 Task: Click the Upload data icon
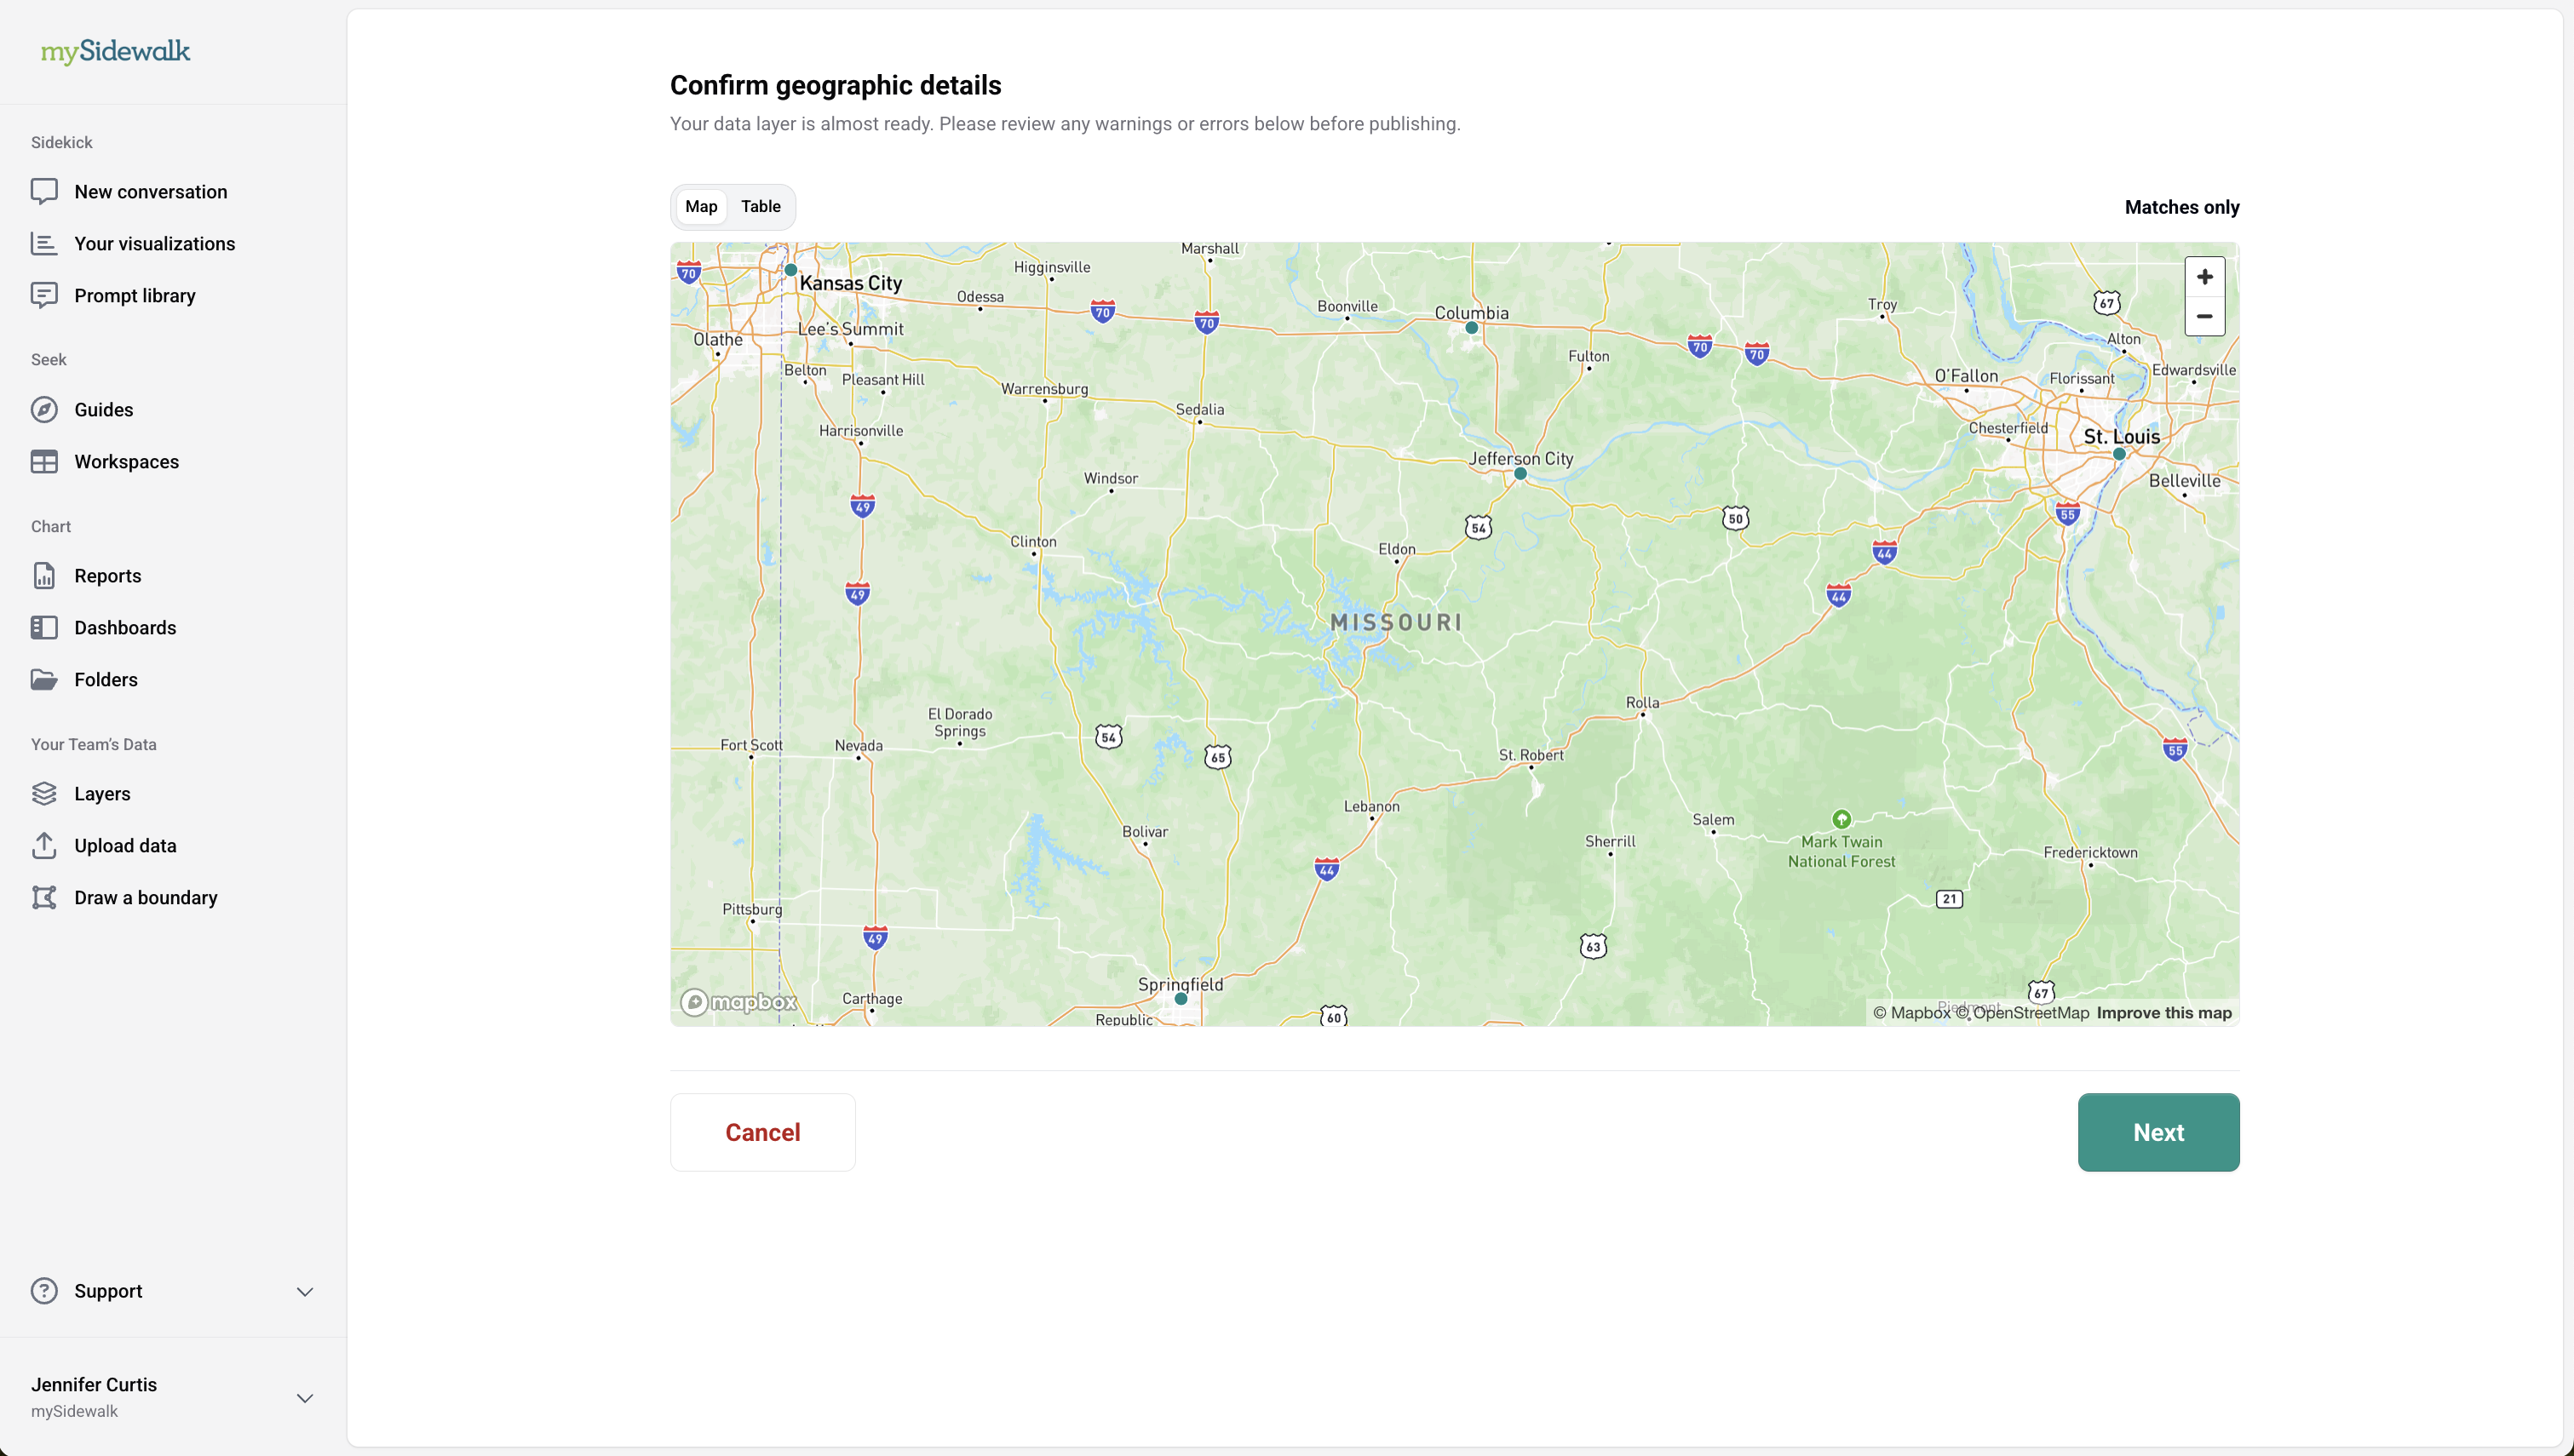click(x=44, y=845)
